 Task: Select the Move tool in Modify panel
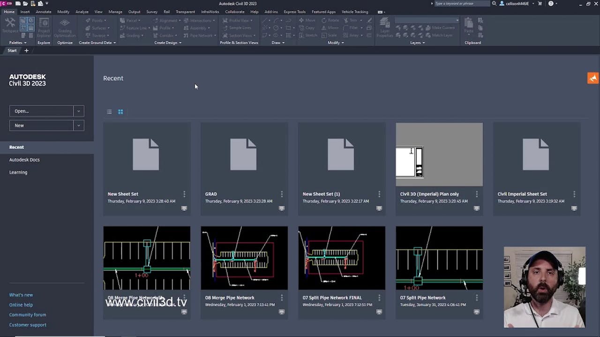point(307,20)
